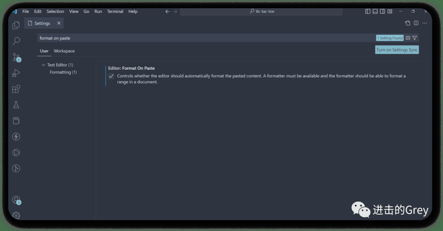Close the Settings tab

coord(59,23)
